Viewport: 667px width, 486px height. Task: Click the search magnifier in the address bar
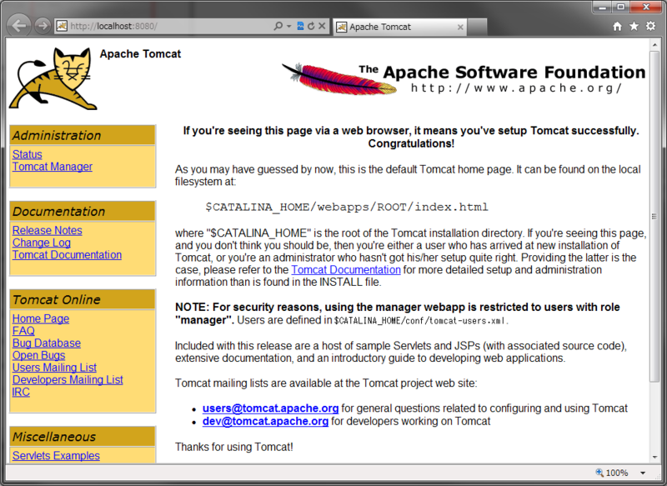point(278,26)
